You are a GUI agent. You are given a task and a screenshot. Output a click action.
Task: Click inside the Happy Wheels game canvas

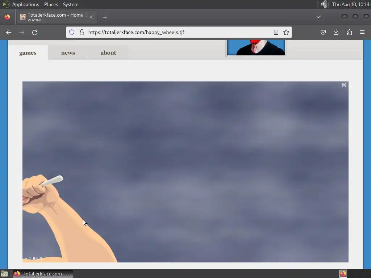click(185, 172)
